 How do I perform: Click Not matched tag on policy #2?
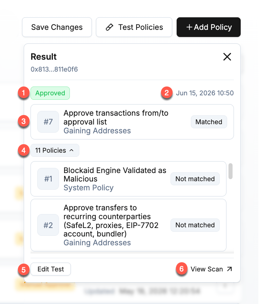[x=195, y=225]
